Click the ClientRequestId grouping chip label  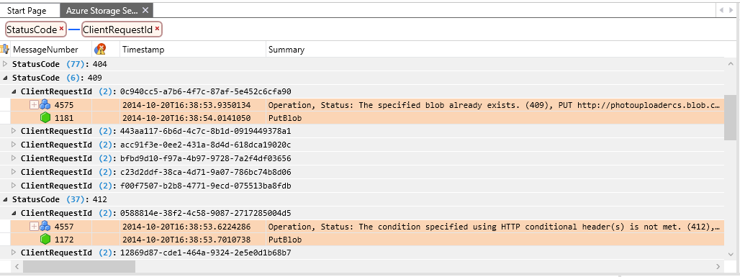click(117, 29)
